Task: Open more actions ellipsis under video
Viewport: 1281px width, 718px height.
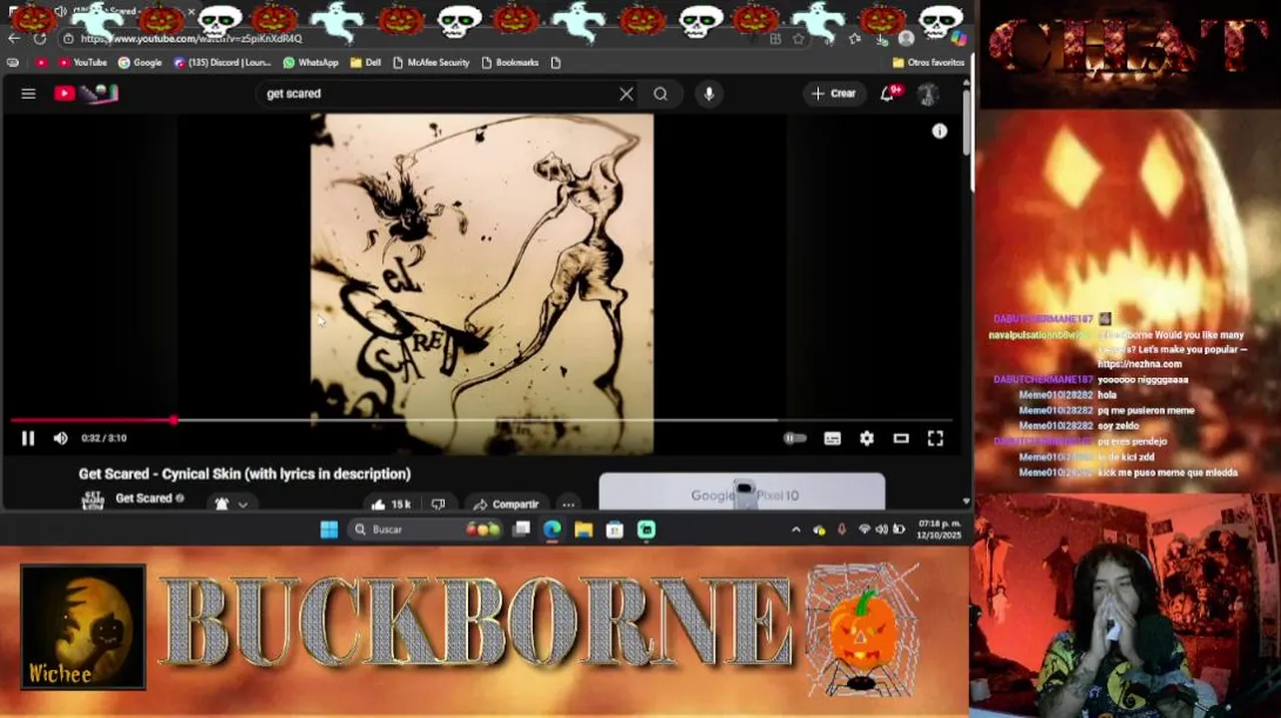Action: click(568, 505)
